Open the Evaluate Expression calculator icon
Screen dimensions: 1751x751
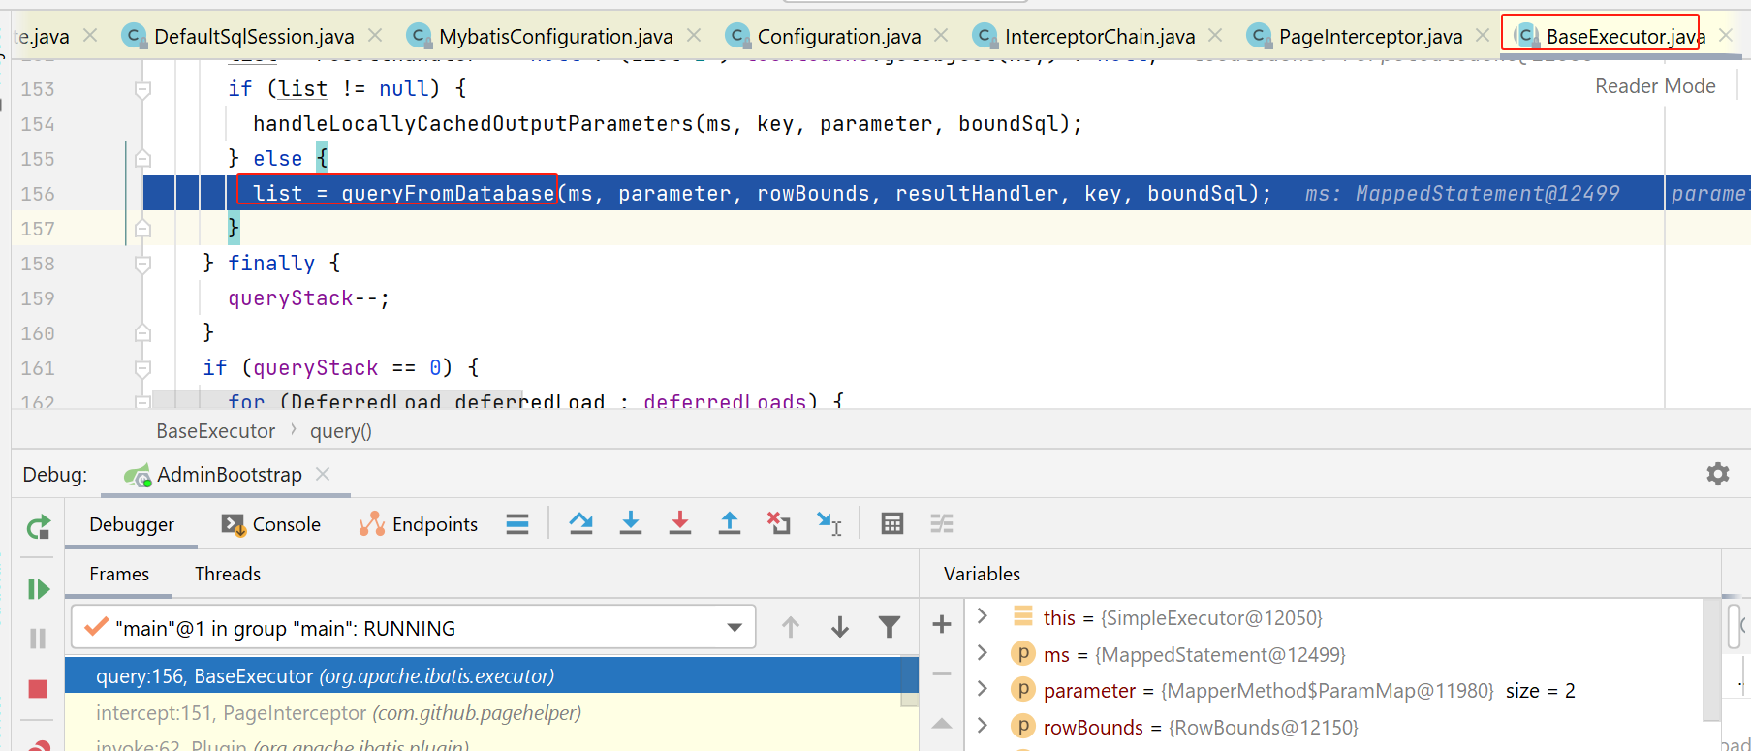(892, 524)
